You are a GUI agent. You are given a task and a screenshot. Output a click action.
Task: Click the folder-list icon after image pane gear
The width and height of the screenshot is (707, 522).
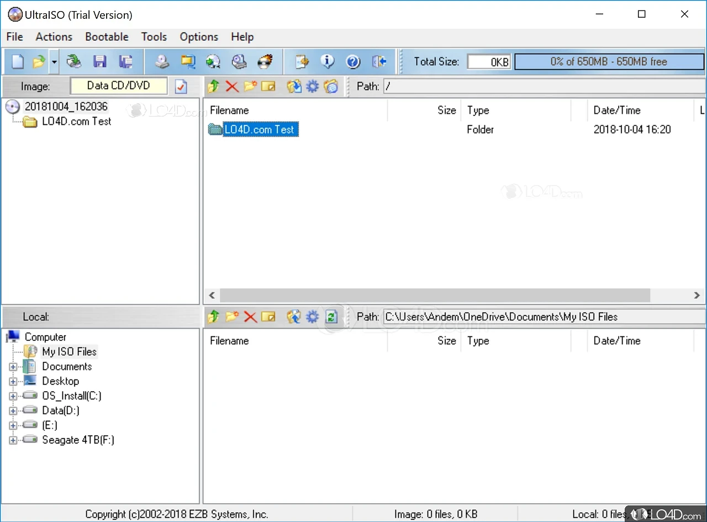coord(331,86)
